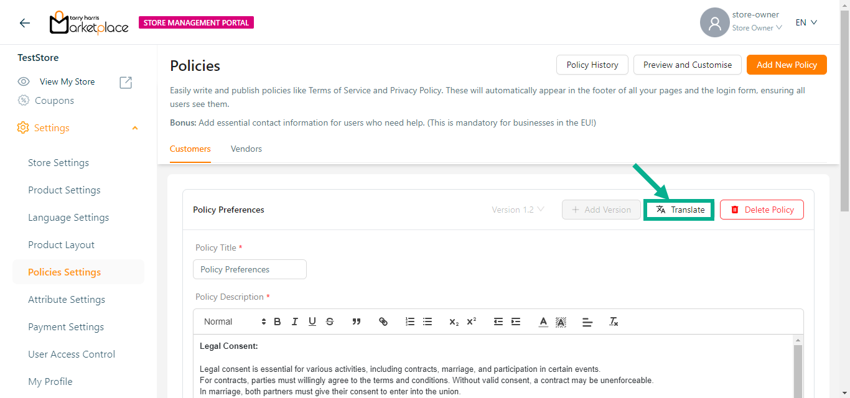Switch to the Vendors tab
Image resolution: width=850 pixels, height=398 pixels.
[x=246, y=149]
